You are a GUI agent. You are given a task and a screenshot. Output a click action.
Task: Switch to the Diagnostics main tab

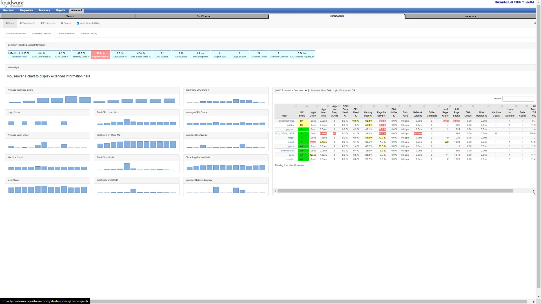(x=26, y=10)
